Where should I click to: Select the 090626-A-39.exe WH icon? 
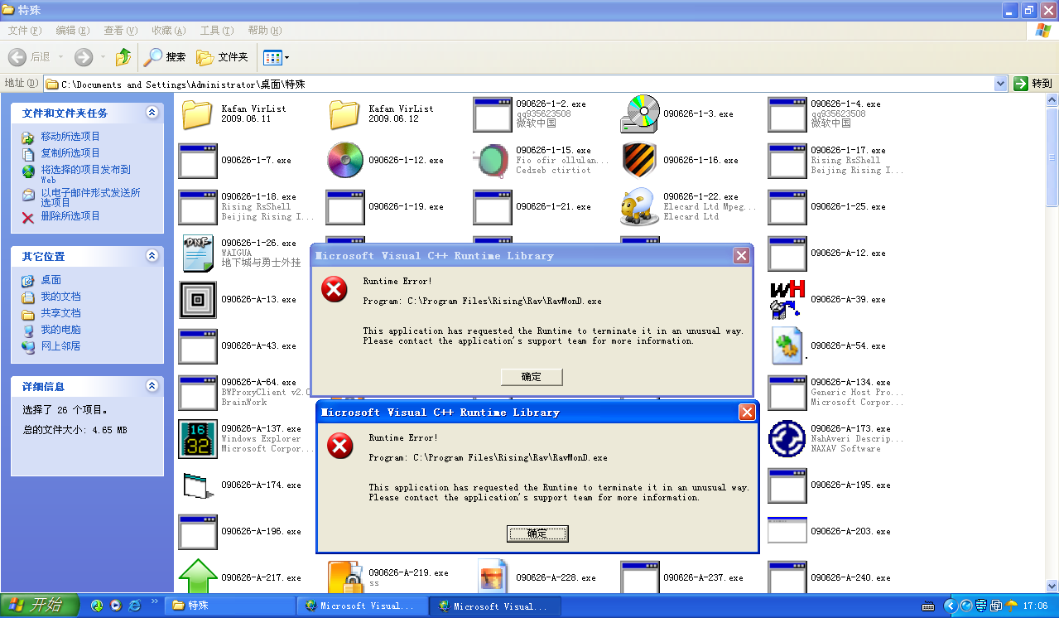pos(787,300)
